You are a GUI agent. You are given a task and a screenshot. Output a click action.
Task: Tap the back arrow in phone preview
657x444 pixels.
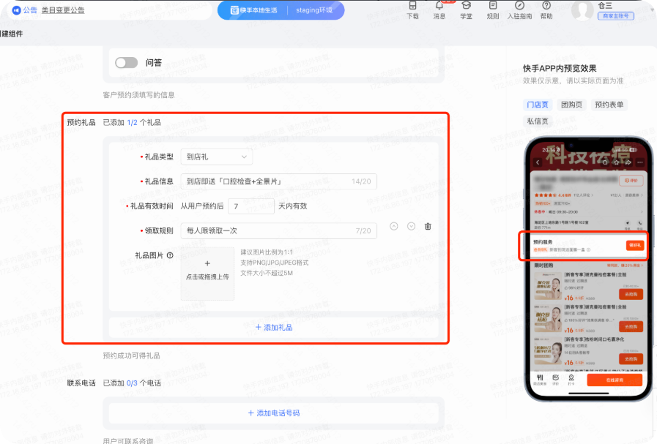click(538, 162)
